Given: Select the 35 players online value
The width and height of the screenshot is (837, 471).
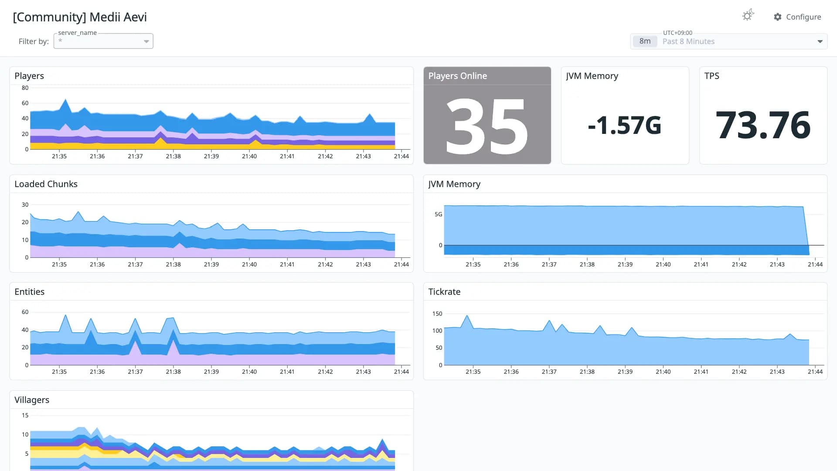Looking at the screenshot, I should [x=487, y=126].
